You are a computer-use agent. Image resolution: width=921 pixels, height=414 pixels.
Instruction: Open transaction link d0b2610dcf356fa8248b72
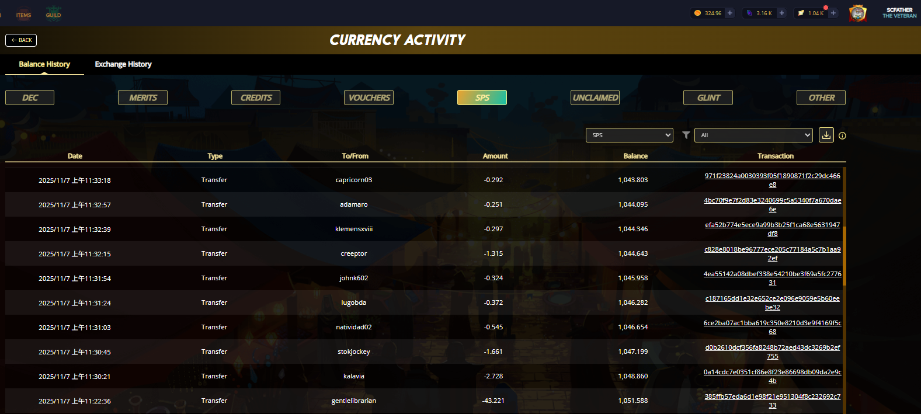click(773, 352)
